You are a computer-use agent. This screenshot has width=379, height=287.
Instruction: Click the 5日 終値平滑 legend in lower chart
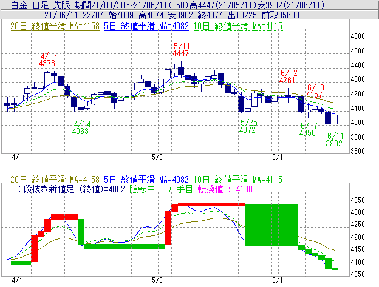pos(146,180)
